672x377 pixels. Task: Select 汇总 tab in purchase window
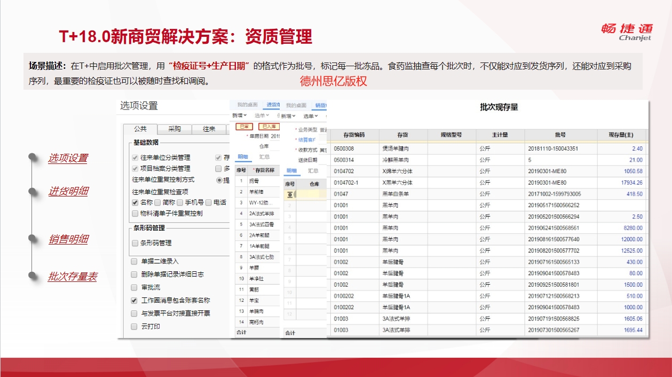point(264,157)
